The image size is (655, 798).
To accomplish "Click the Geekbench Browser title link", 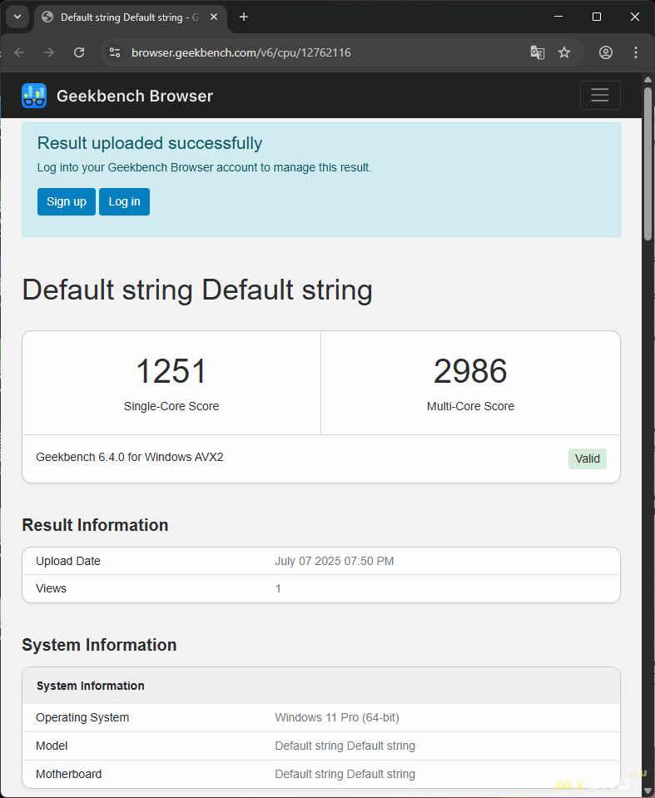I will [x=135, y=96].
